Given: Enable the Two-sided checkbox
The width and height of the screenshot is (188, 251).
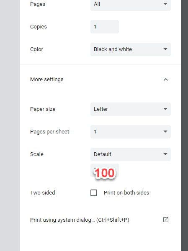Looking at the screenshot, I should pyautogui.click(x=94, y=193).
